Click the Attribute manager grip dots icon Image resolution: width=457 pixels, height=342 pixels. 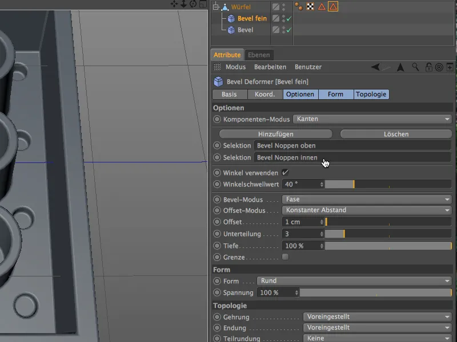click(217, 67)
